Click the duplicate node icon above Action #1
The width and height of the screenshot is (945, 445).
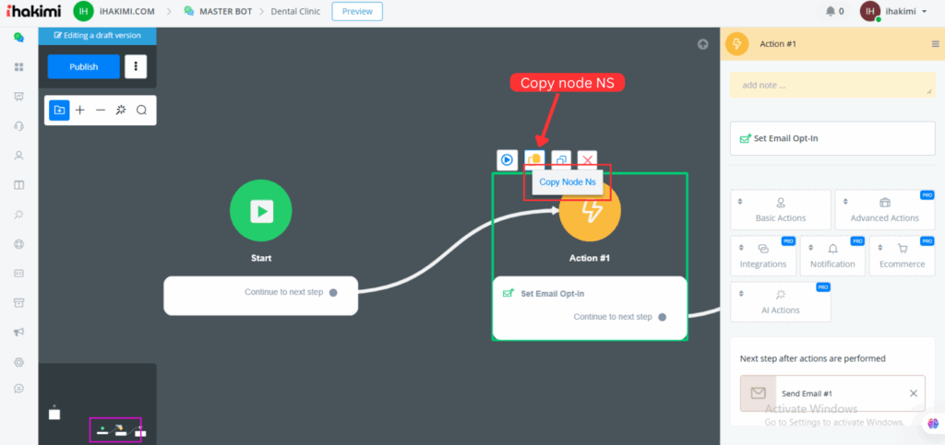560,159
